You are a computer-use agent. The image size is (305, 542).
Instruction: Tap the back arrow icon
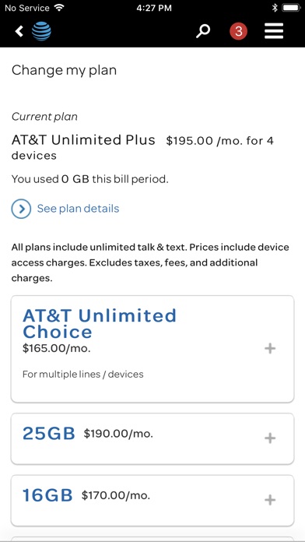[x=19, y=31]
